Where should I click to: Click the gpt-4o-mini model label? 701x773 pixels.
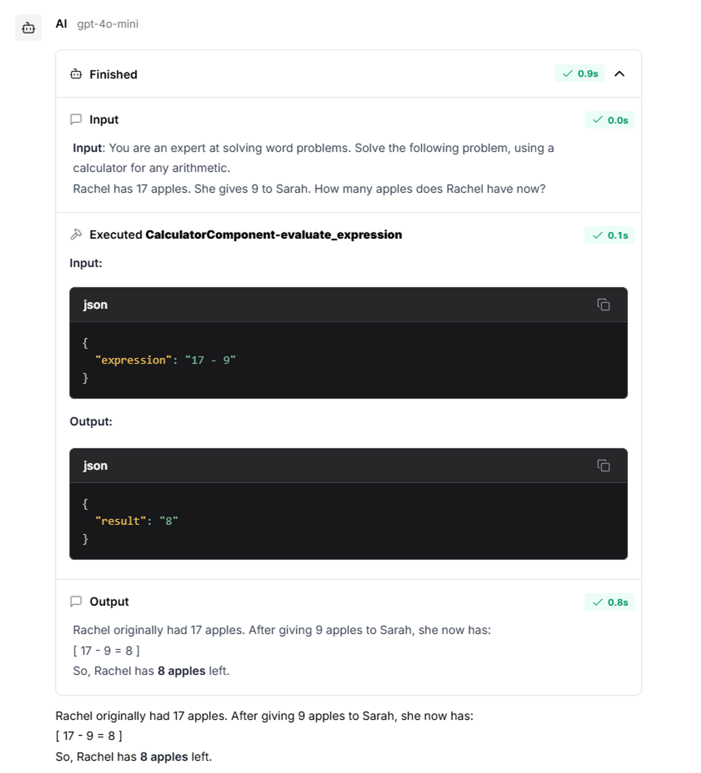point(107,24)
